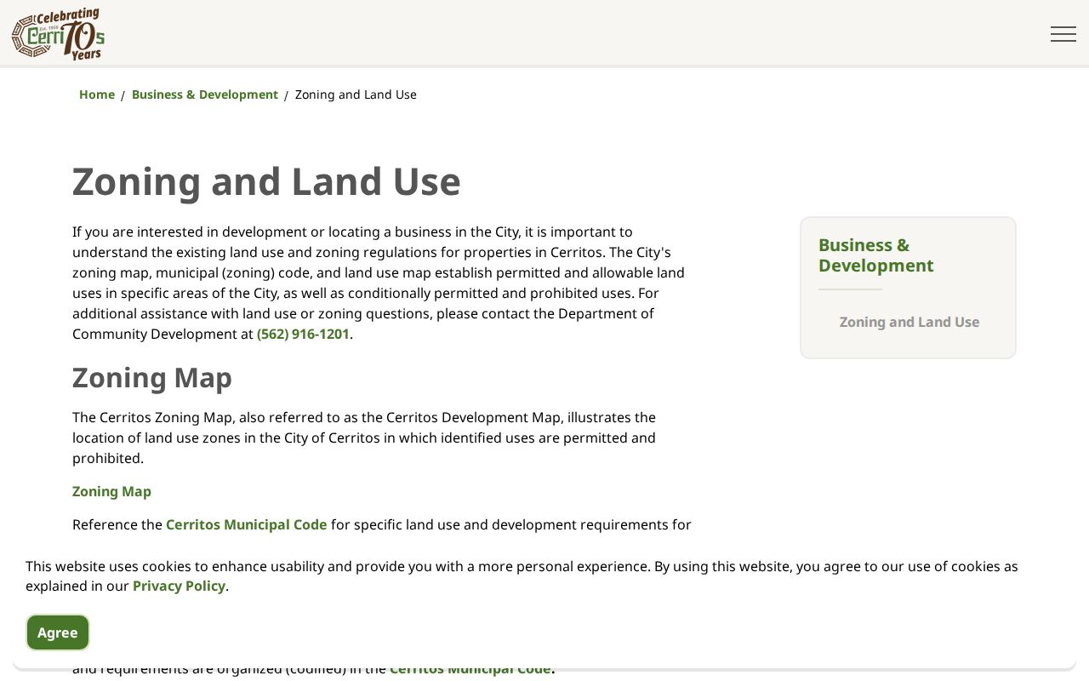This screenshot has width=1089, height=681.
Task: Go to Home breadcrumb link
Action: click(x=97, y=94)
